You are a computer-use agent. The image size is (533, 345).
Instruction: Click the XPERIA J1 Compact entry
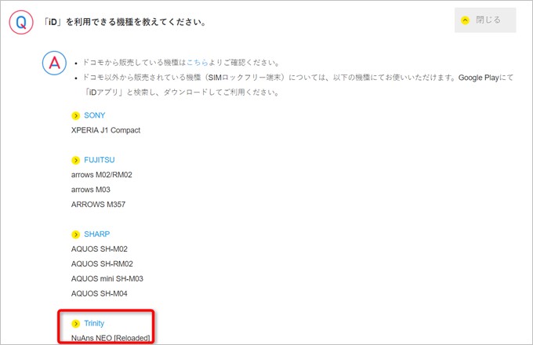[106, 130]
